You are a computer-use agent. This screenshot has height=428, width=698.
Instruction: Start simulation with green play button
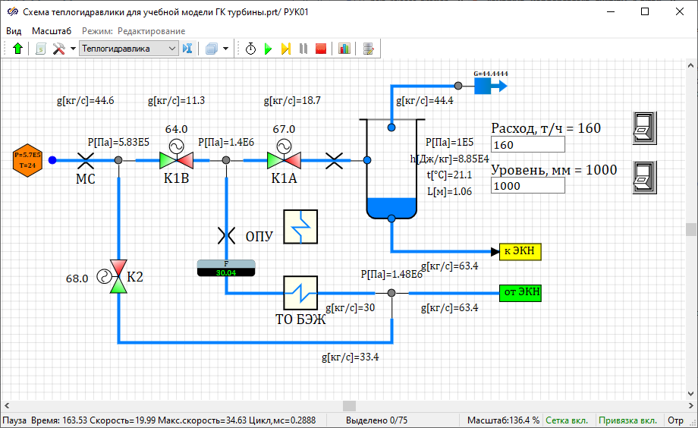pos(268,49)
